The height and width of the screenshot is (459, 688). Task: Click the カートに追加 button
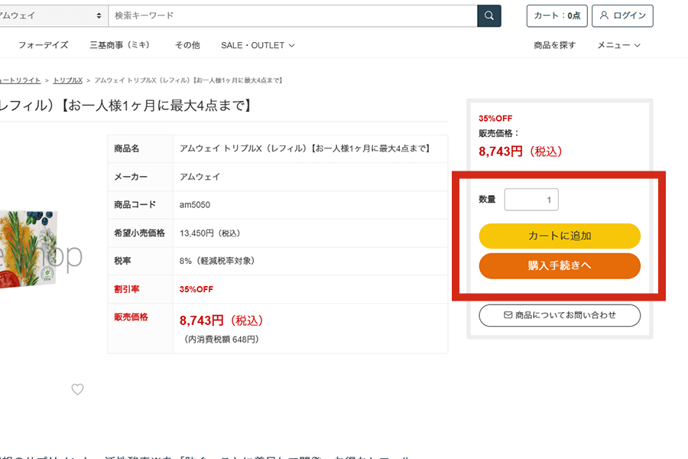point(560,236)
